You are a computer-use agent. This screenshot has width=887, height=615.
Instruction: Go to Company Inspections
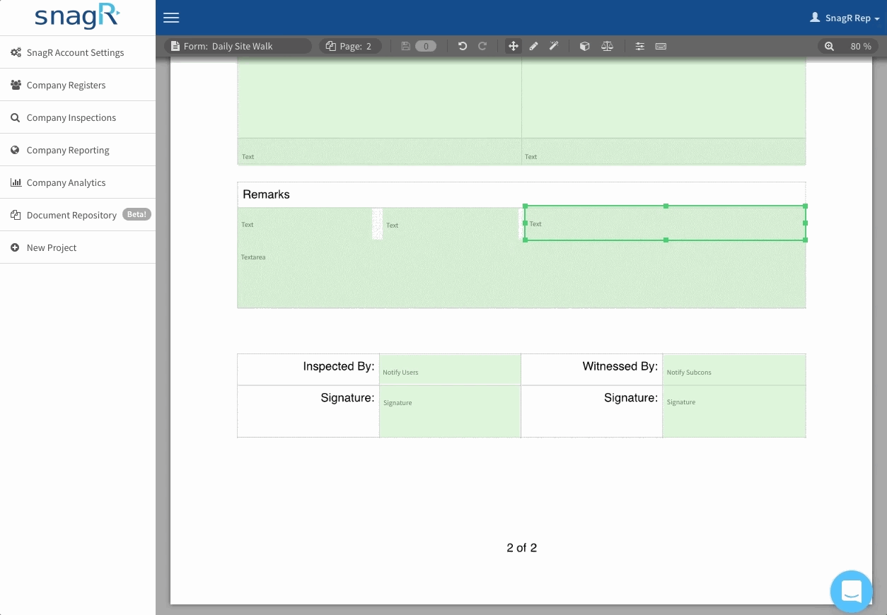click(78, 117)
